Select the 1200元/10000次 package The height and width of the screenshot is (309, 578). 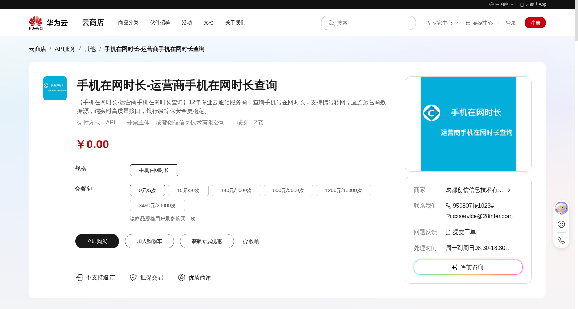click(343, 190)
